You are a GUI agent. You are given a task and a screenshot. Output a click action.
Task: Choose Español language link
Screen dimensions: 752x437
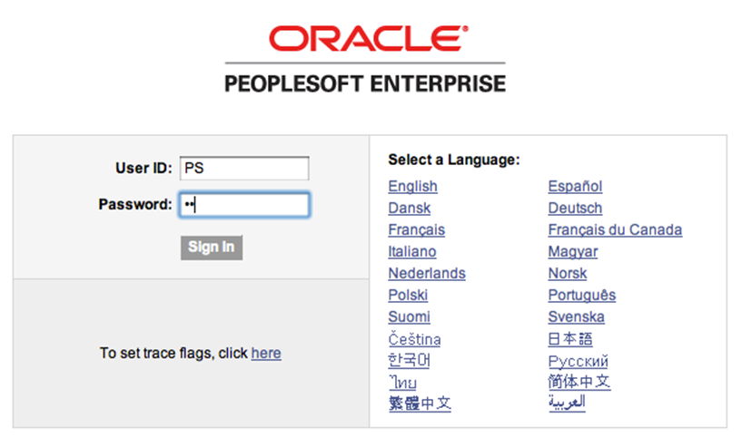(x=575, y=187)
